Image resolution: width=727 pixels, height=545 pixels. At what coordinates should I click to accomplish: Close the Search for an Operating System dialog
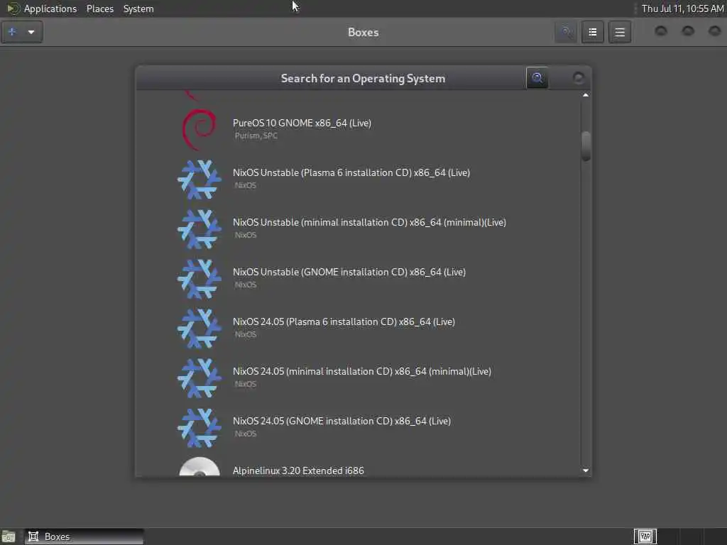pos(578,78)
